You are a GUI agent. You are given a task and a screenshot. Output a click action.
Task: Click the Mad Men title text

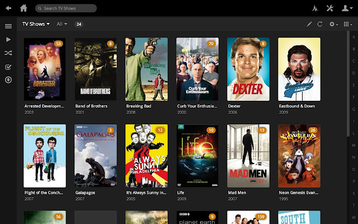[237, 193]
